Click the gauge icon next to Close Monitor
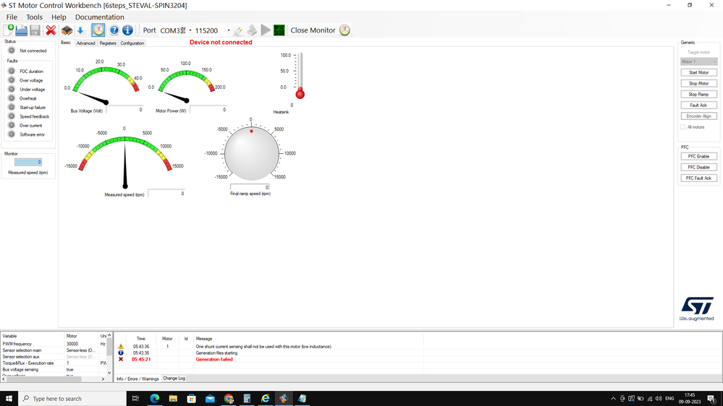 coord(344,30)
